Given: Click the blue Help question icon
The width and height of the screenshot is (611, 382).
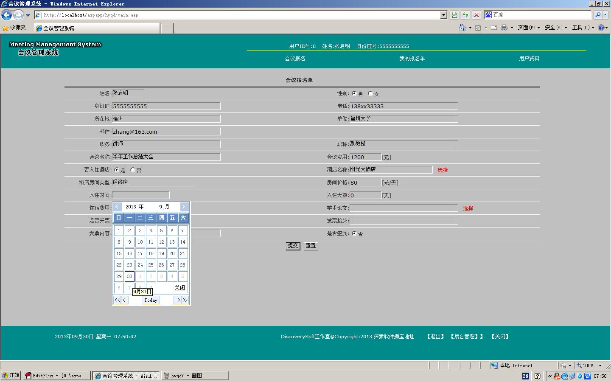Looking at the screenshot, I should pyautogui.click(x=601, y=28).
